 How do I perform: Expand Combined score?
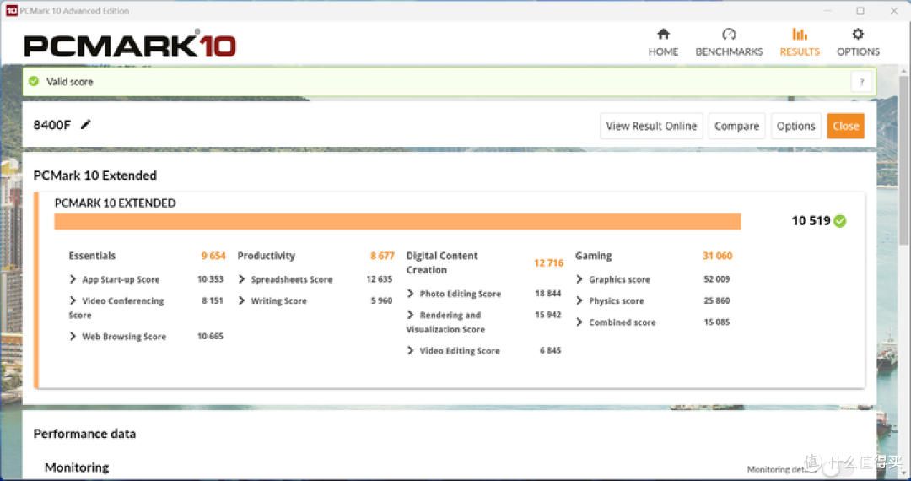pos(579,322)
